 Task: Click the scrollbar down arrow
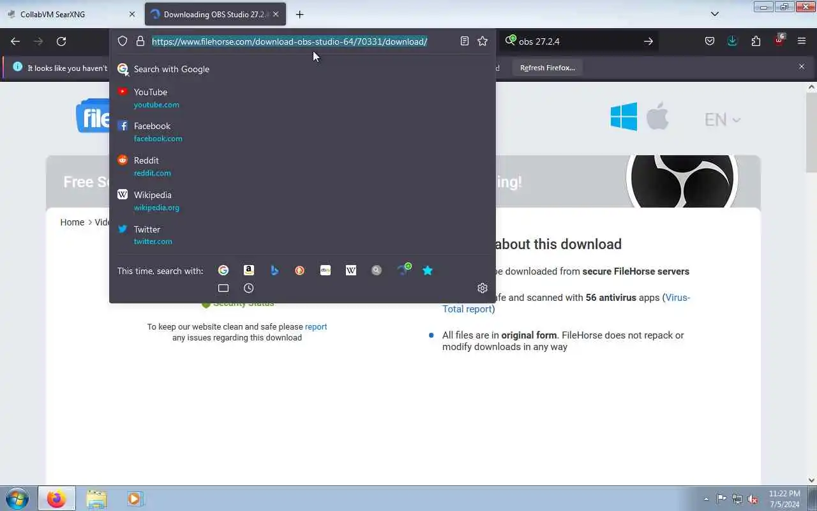click(811, 480)
